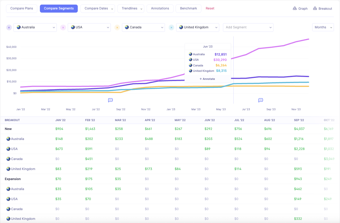Click the $1,463 New value for Feb '22
Image resolution: width=340 pixels, height=223 pixels.
[x=90, y=129]
